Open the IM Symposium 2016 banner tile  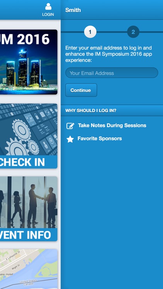(x=29, y=62)
